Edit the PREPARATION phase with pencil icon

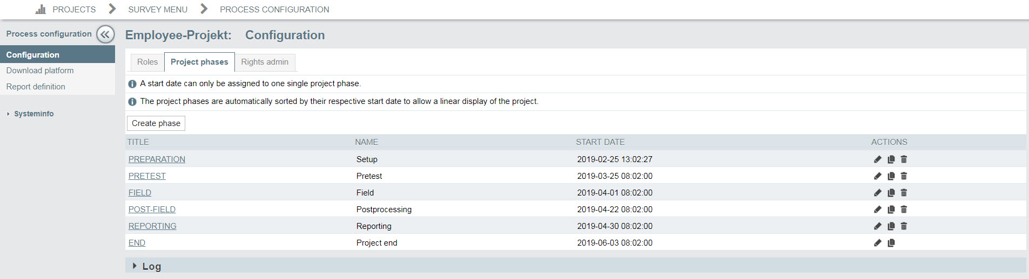tap(878, 159)
